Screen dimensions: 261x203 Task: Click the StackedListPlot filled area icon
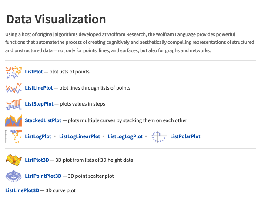[x=13, y=120]
